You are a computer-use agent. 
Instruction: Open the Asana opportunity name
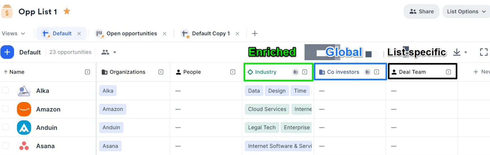tap(45, 146)
